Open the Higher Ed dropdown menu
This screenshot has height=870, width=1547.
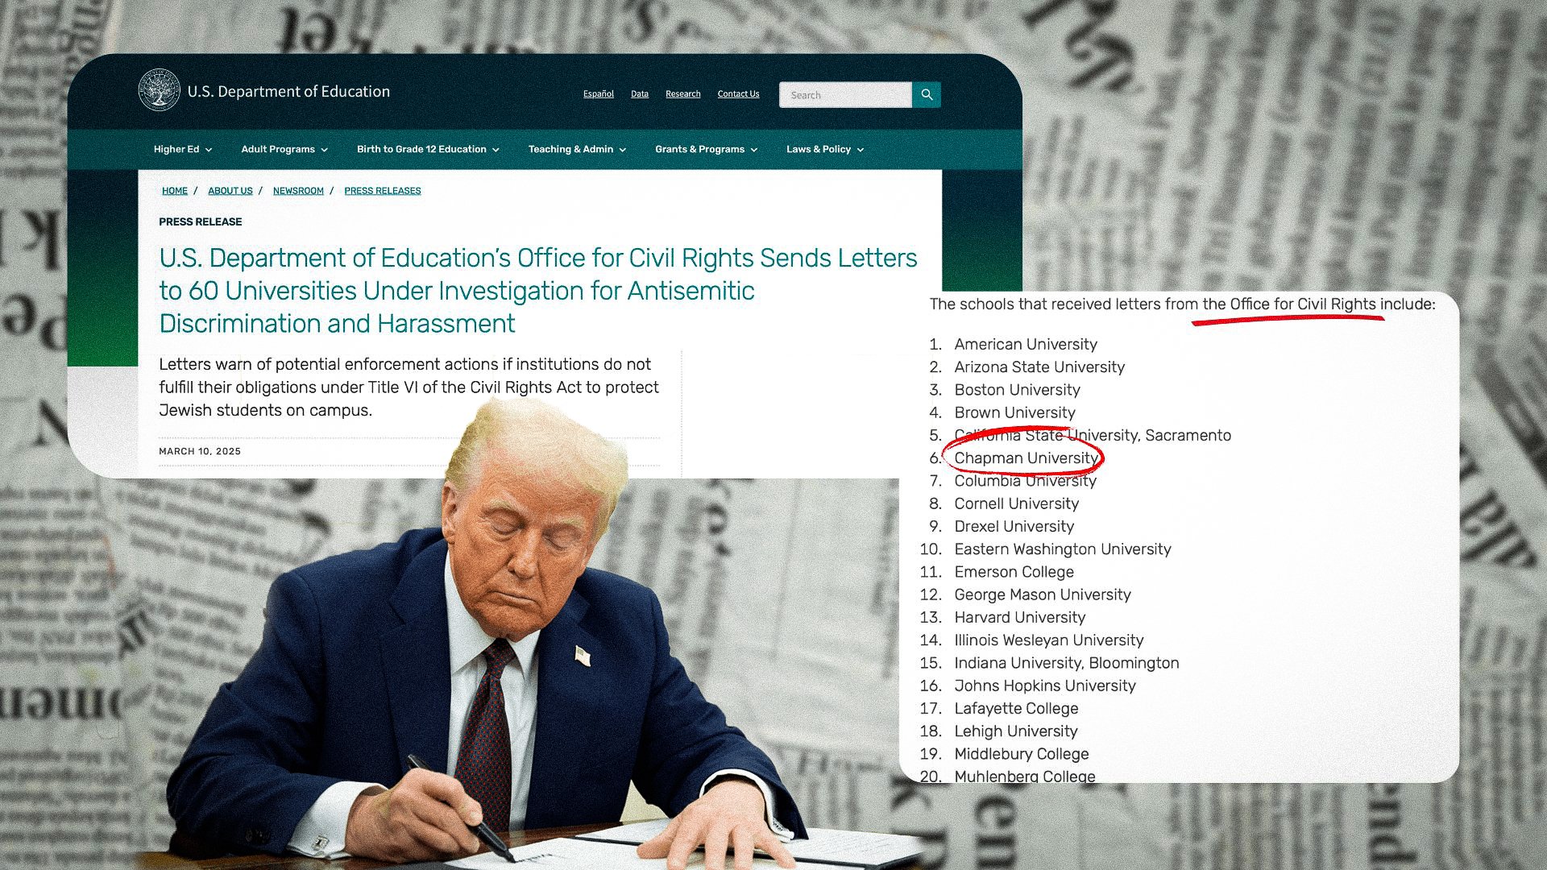click(183, 149)
